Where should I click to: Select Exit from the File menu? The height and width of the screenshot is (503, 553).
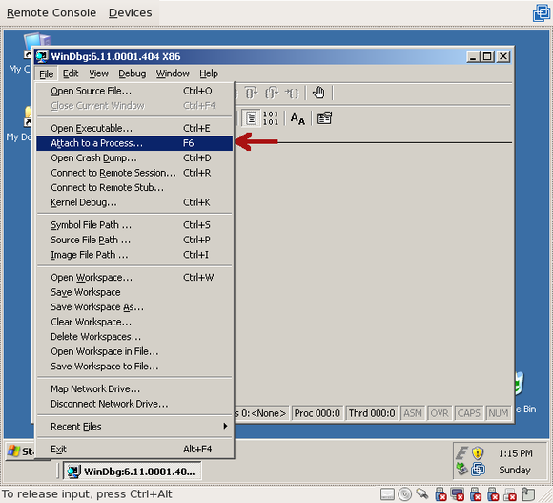tap(134, 449)
